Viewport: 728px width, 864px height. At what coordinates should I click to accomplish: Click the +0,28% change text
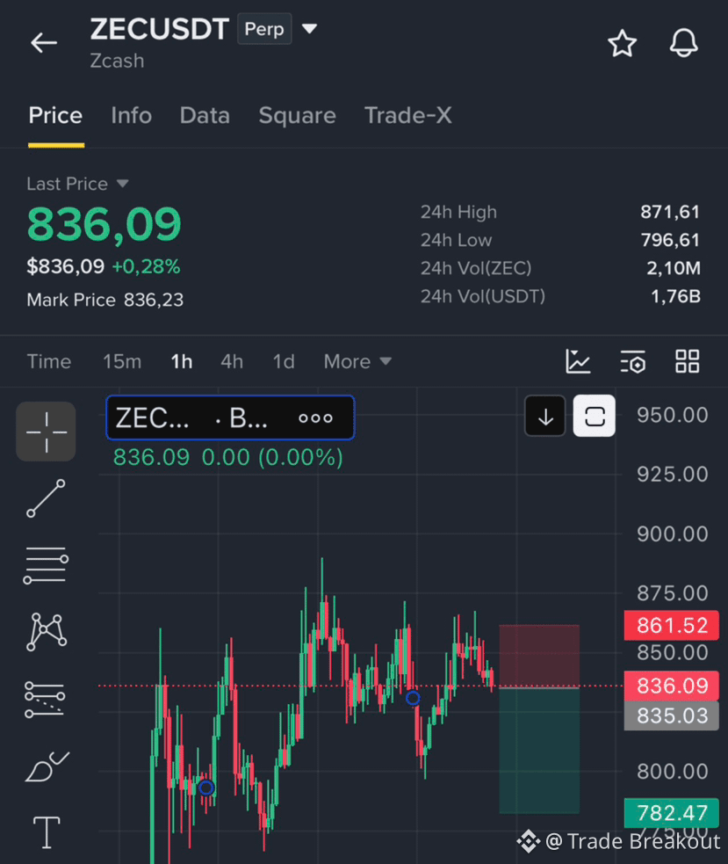146,266
